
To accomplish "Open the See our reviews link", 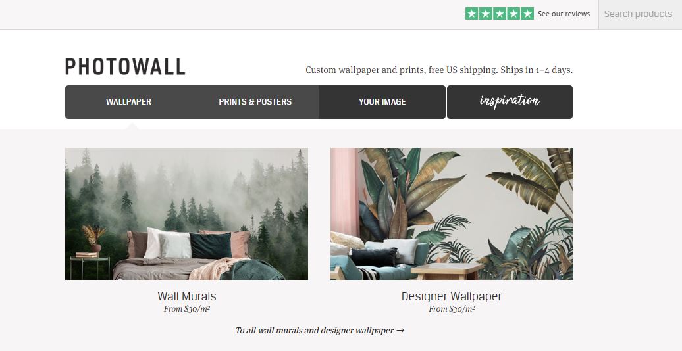I will point(564,14).
